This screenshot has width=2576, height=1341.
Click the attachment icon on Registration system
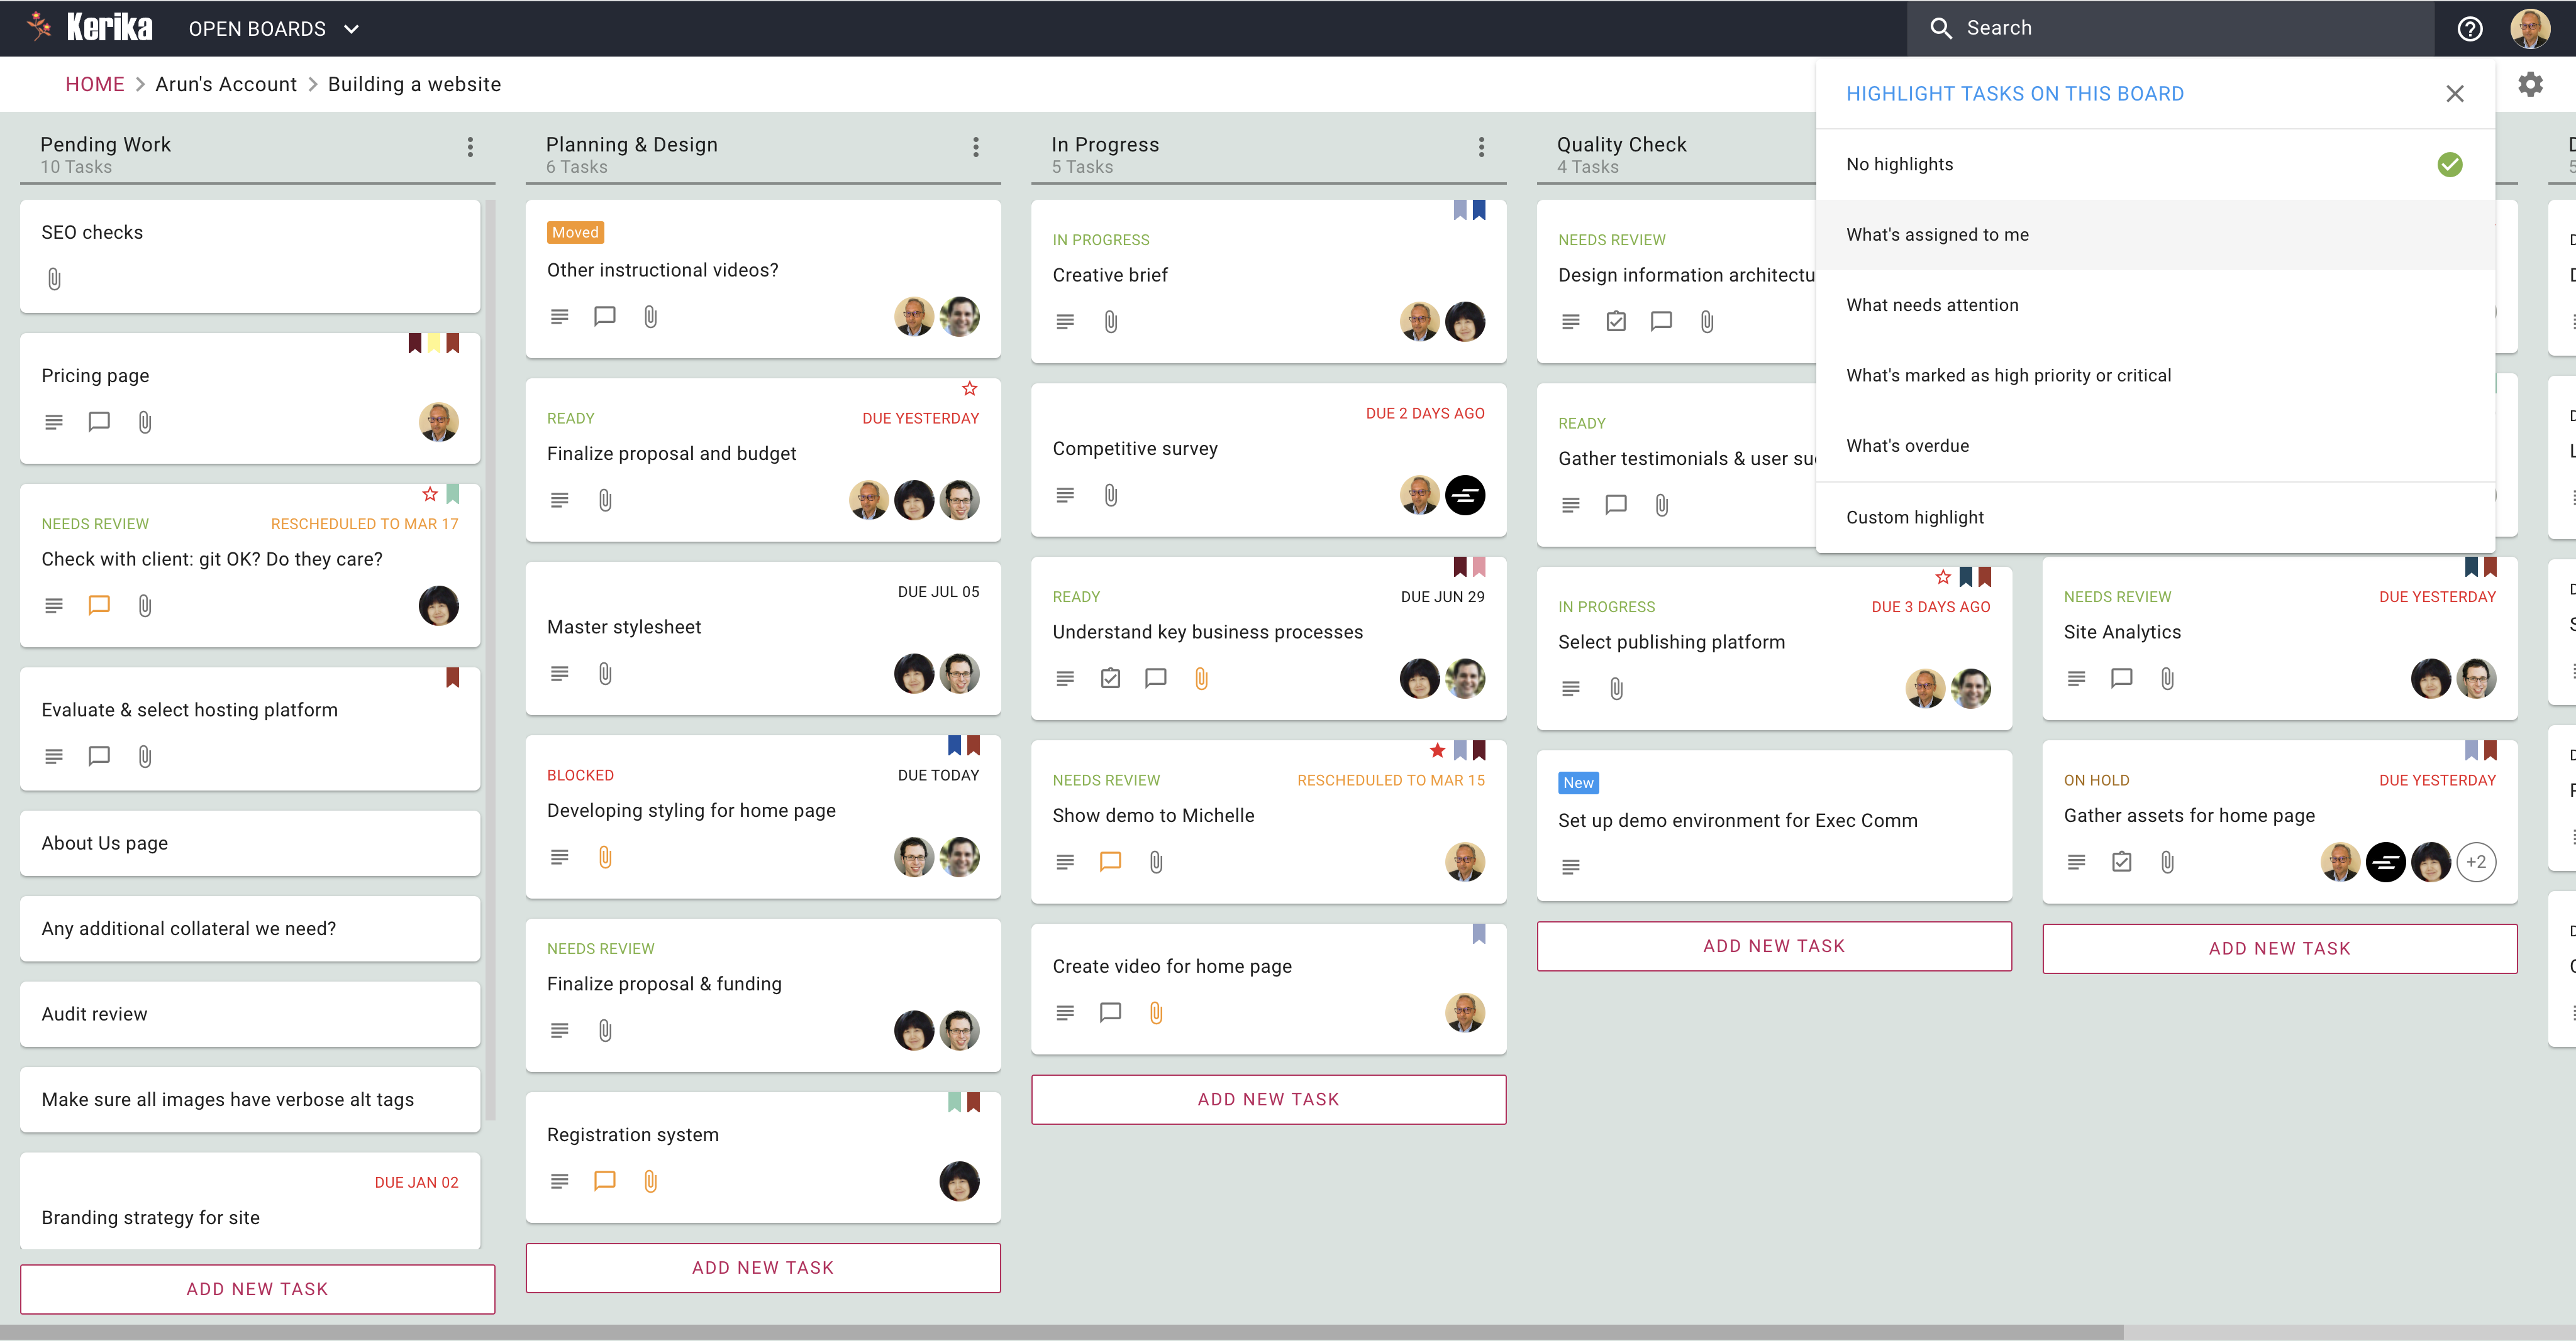coord(649,1181)
